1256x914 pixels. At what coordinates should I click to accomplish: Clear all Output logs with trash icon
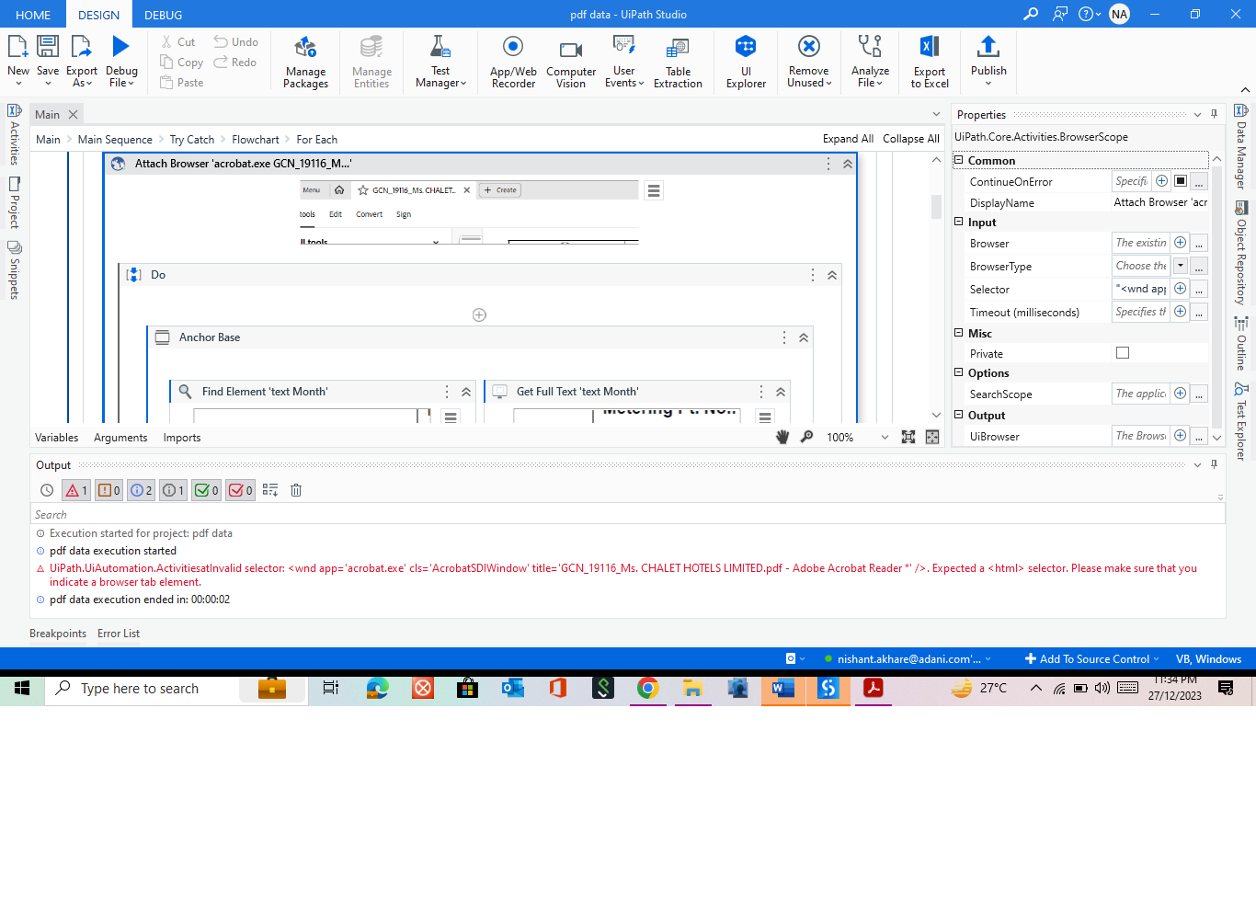[296, 490]
